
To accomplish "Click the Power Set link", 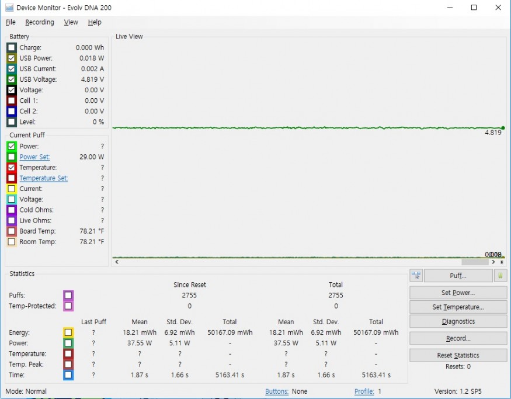I will [34, 157].
